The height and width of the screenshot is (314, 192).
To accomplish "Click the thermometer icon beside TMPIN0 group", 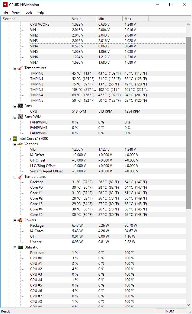I will click(21, 68).
